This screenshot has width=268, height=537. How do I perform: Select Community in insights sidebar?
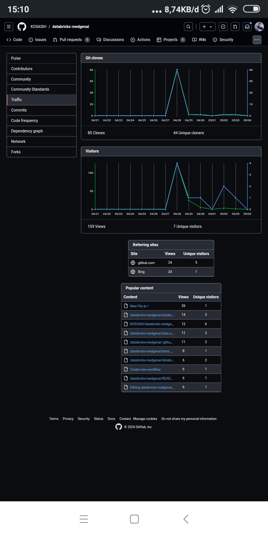point(42,79)
